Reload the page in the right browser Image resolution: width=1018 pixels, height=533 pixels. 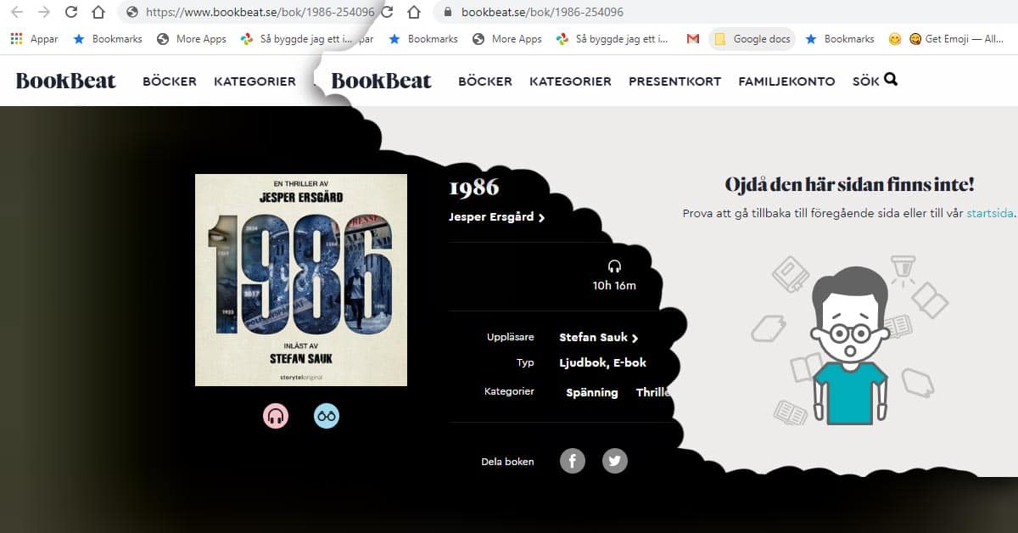point(387,12)
